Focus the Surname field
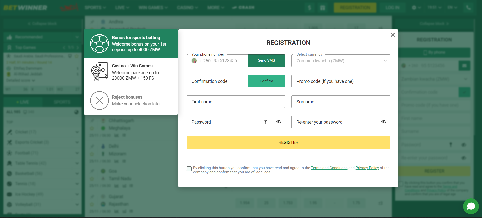Image resolution: width=482 pixels, height=218 pixels. click(x=341, y=102)
